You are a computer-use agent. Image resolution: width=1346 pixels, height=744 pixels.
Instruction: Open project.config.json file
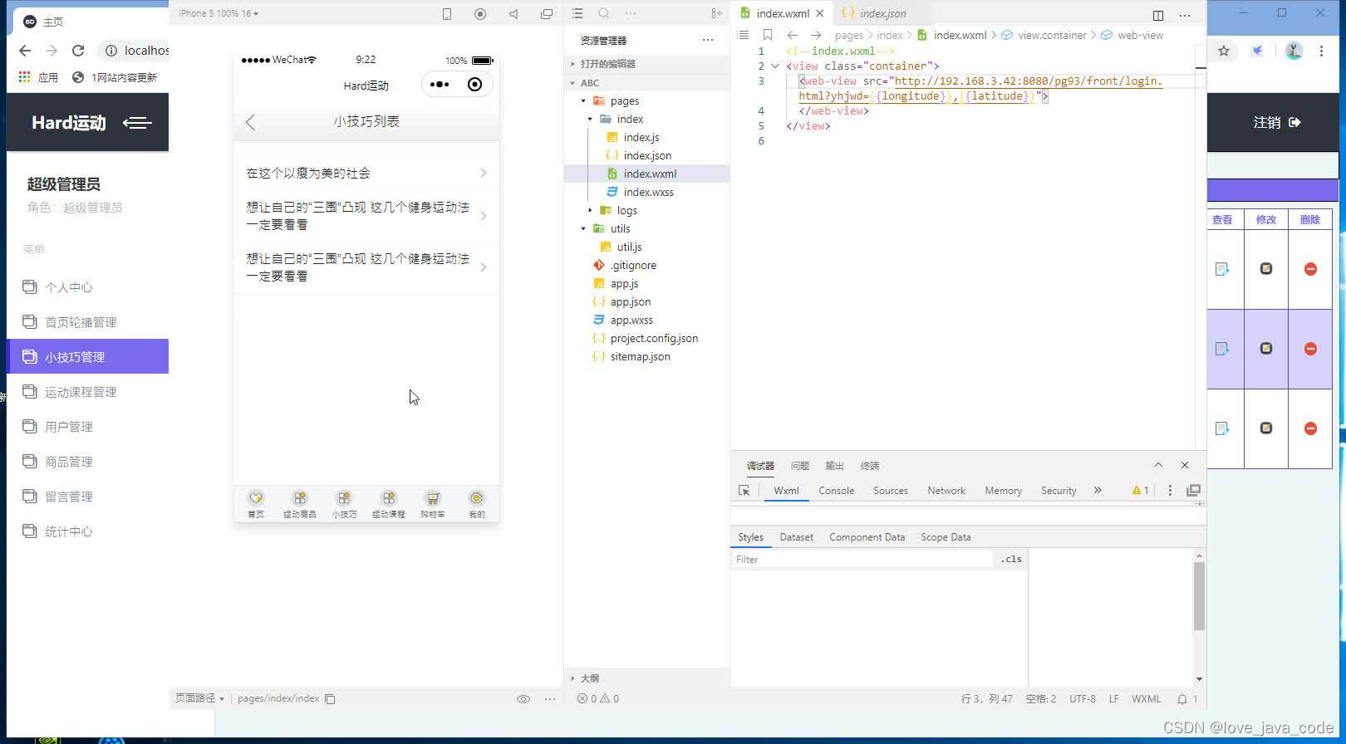654,339
